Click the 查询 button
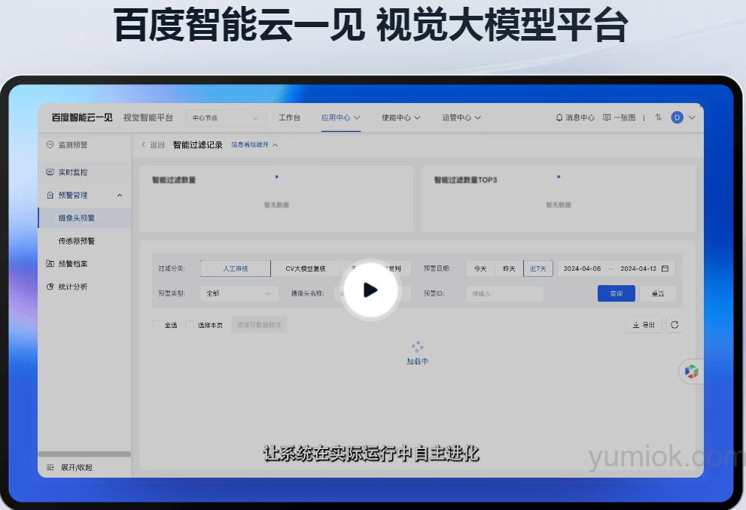 tap(616, 293)
